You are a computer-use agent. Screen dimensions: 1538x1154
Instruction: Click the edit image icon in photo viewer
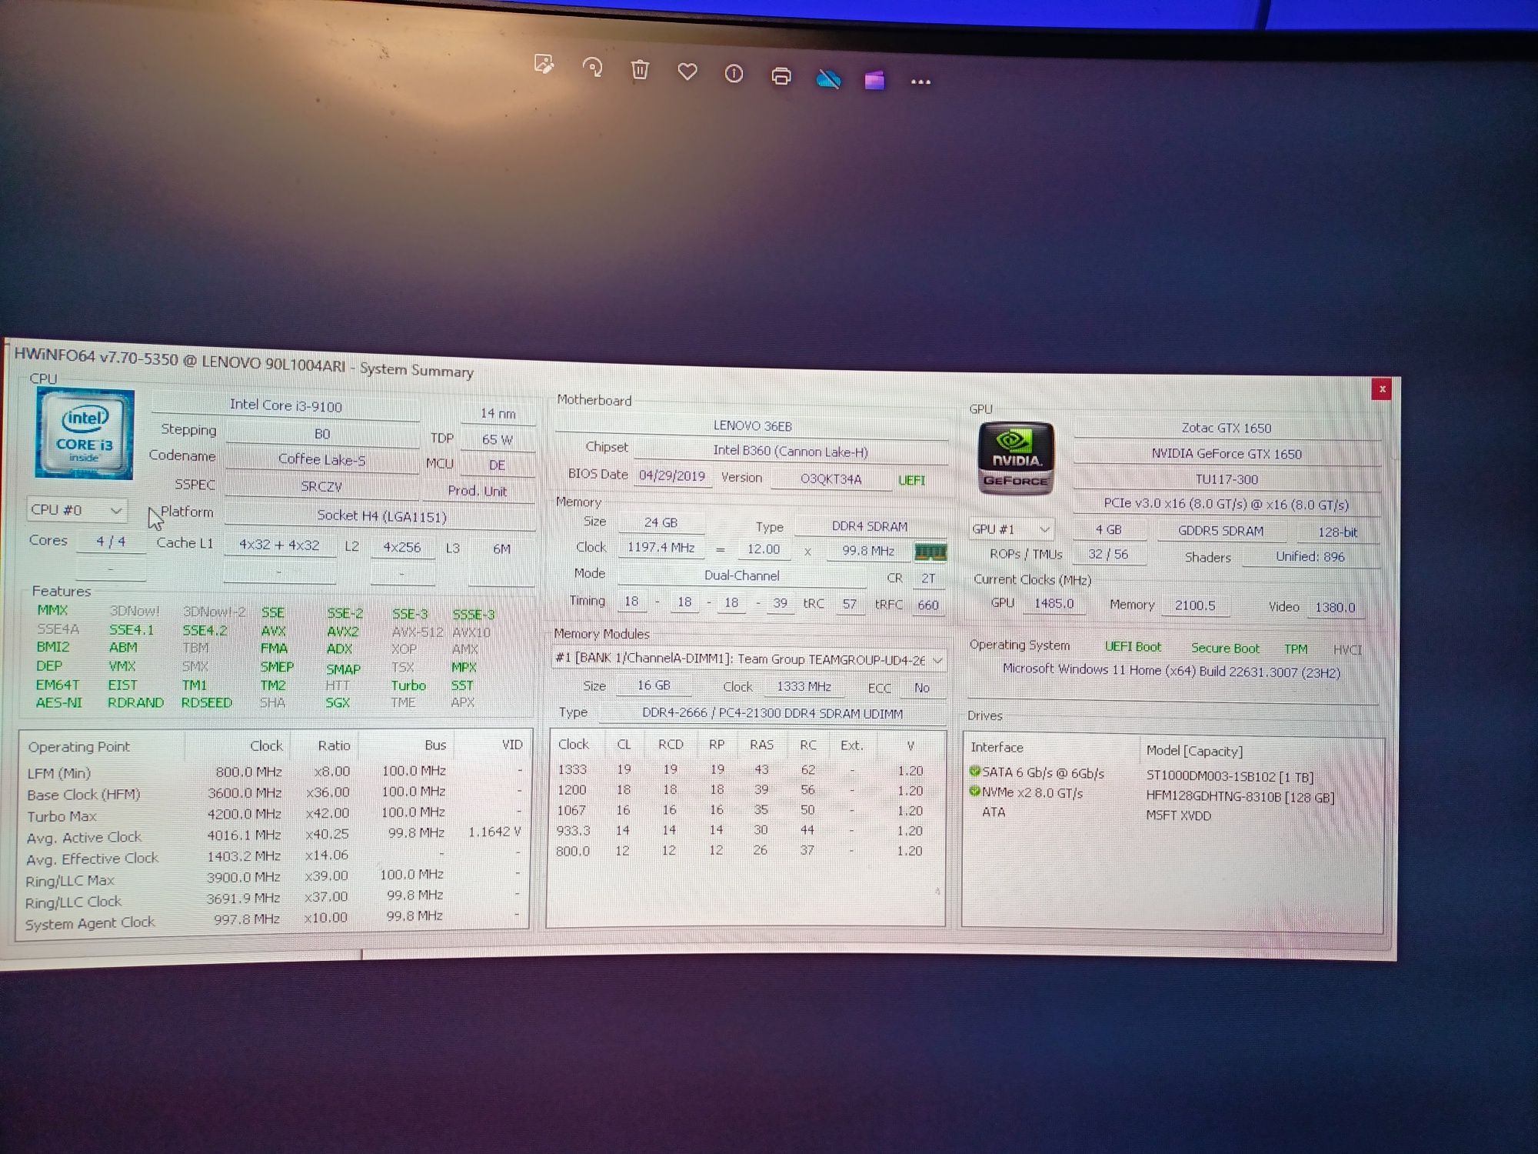[x=544, y=65]
